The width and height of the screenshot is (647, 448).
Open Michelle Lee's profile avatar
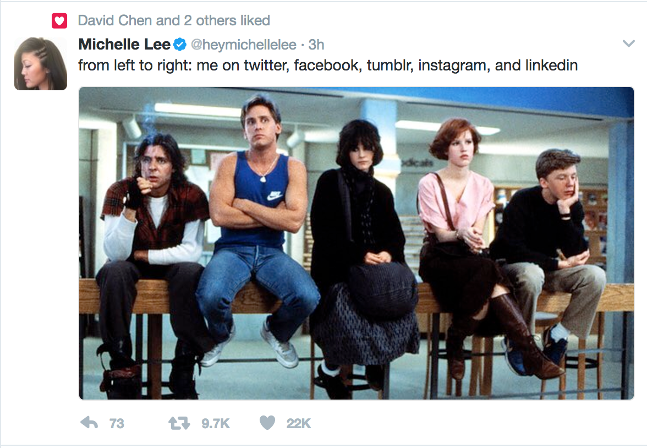[x=40, y=64]
